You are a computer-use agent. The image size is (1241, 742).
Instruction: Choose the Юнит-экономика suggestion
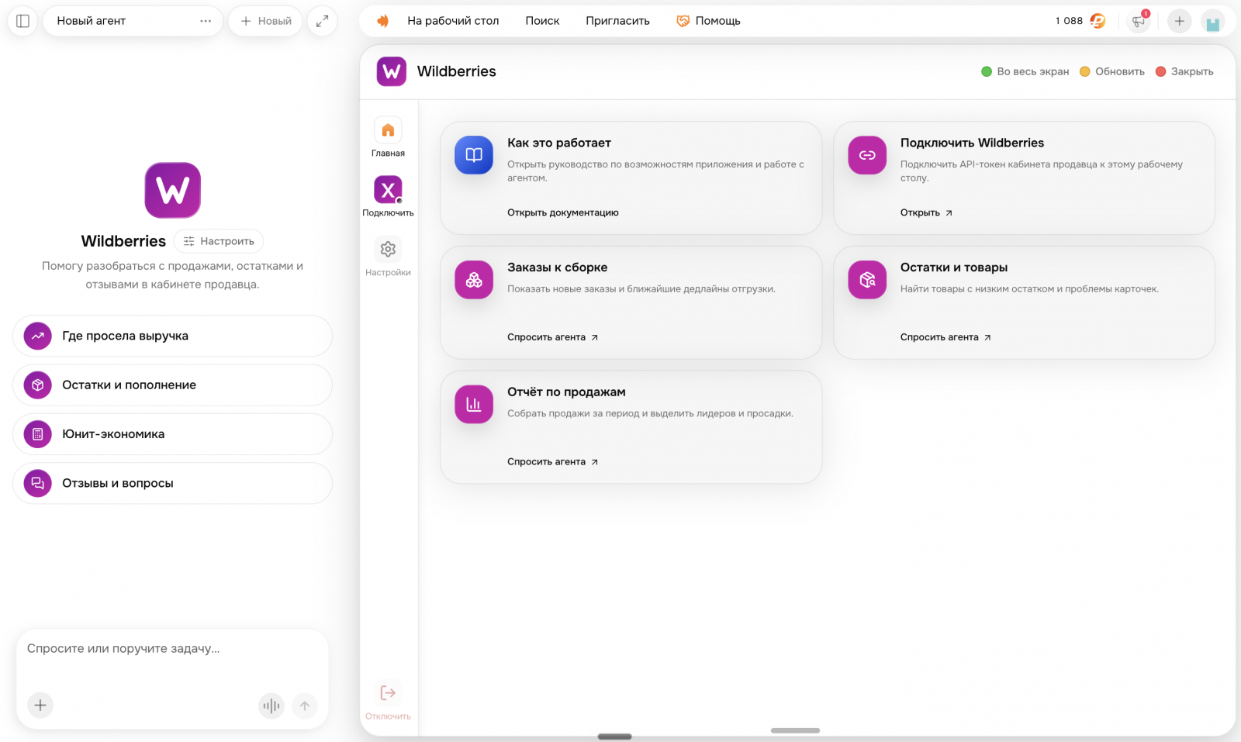pyautogui.click(x=172, y=434)
